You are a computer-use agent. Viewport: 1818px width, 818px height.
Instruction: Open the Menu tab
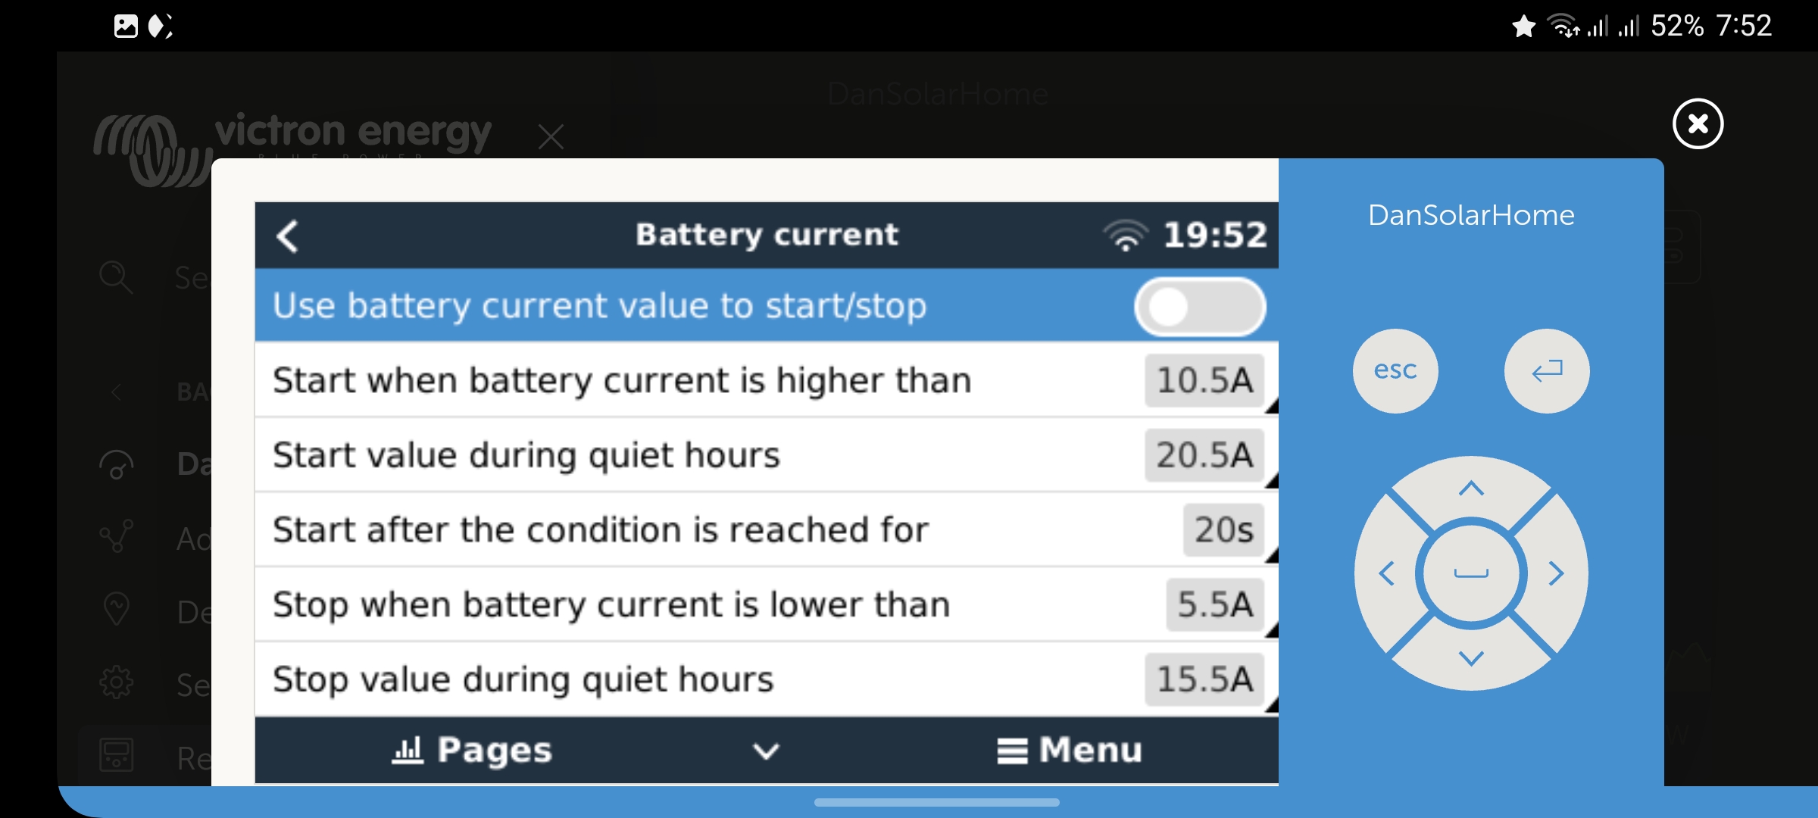click(x=1069, y=751)
